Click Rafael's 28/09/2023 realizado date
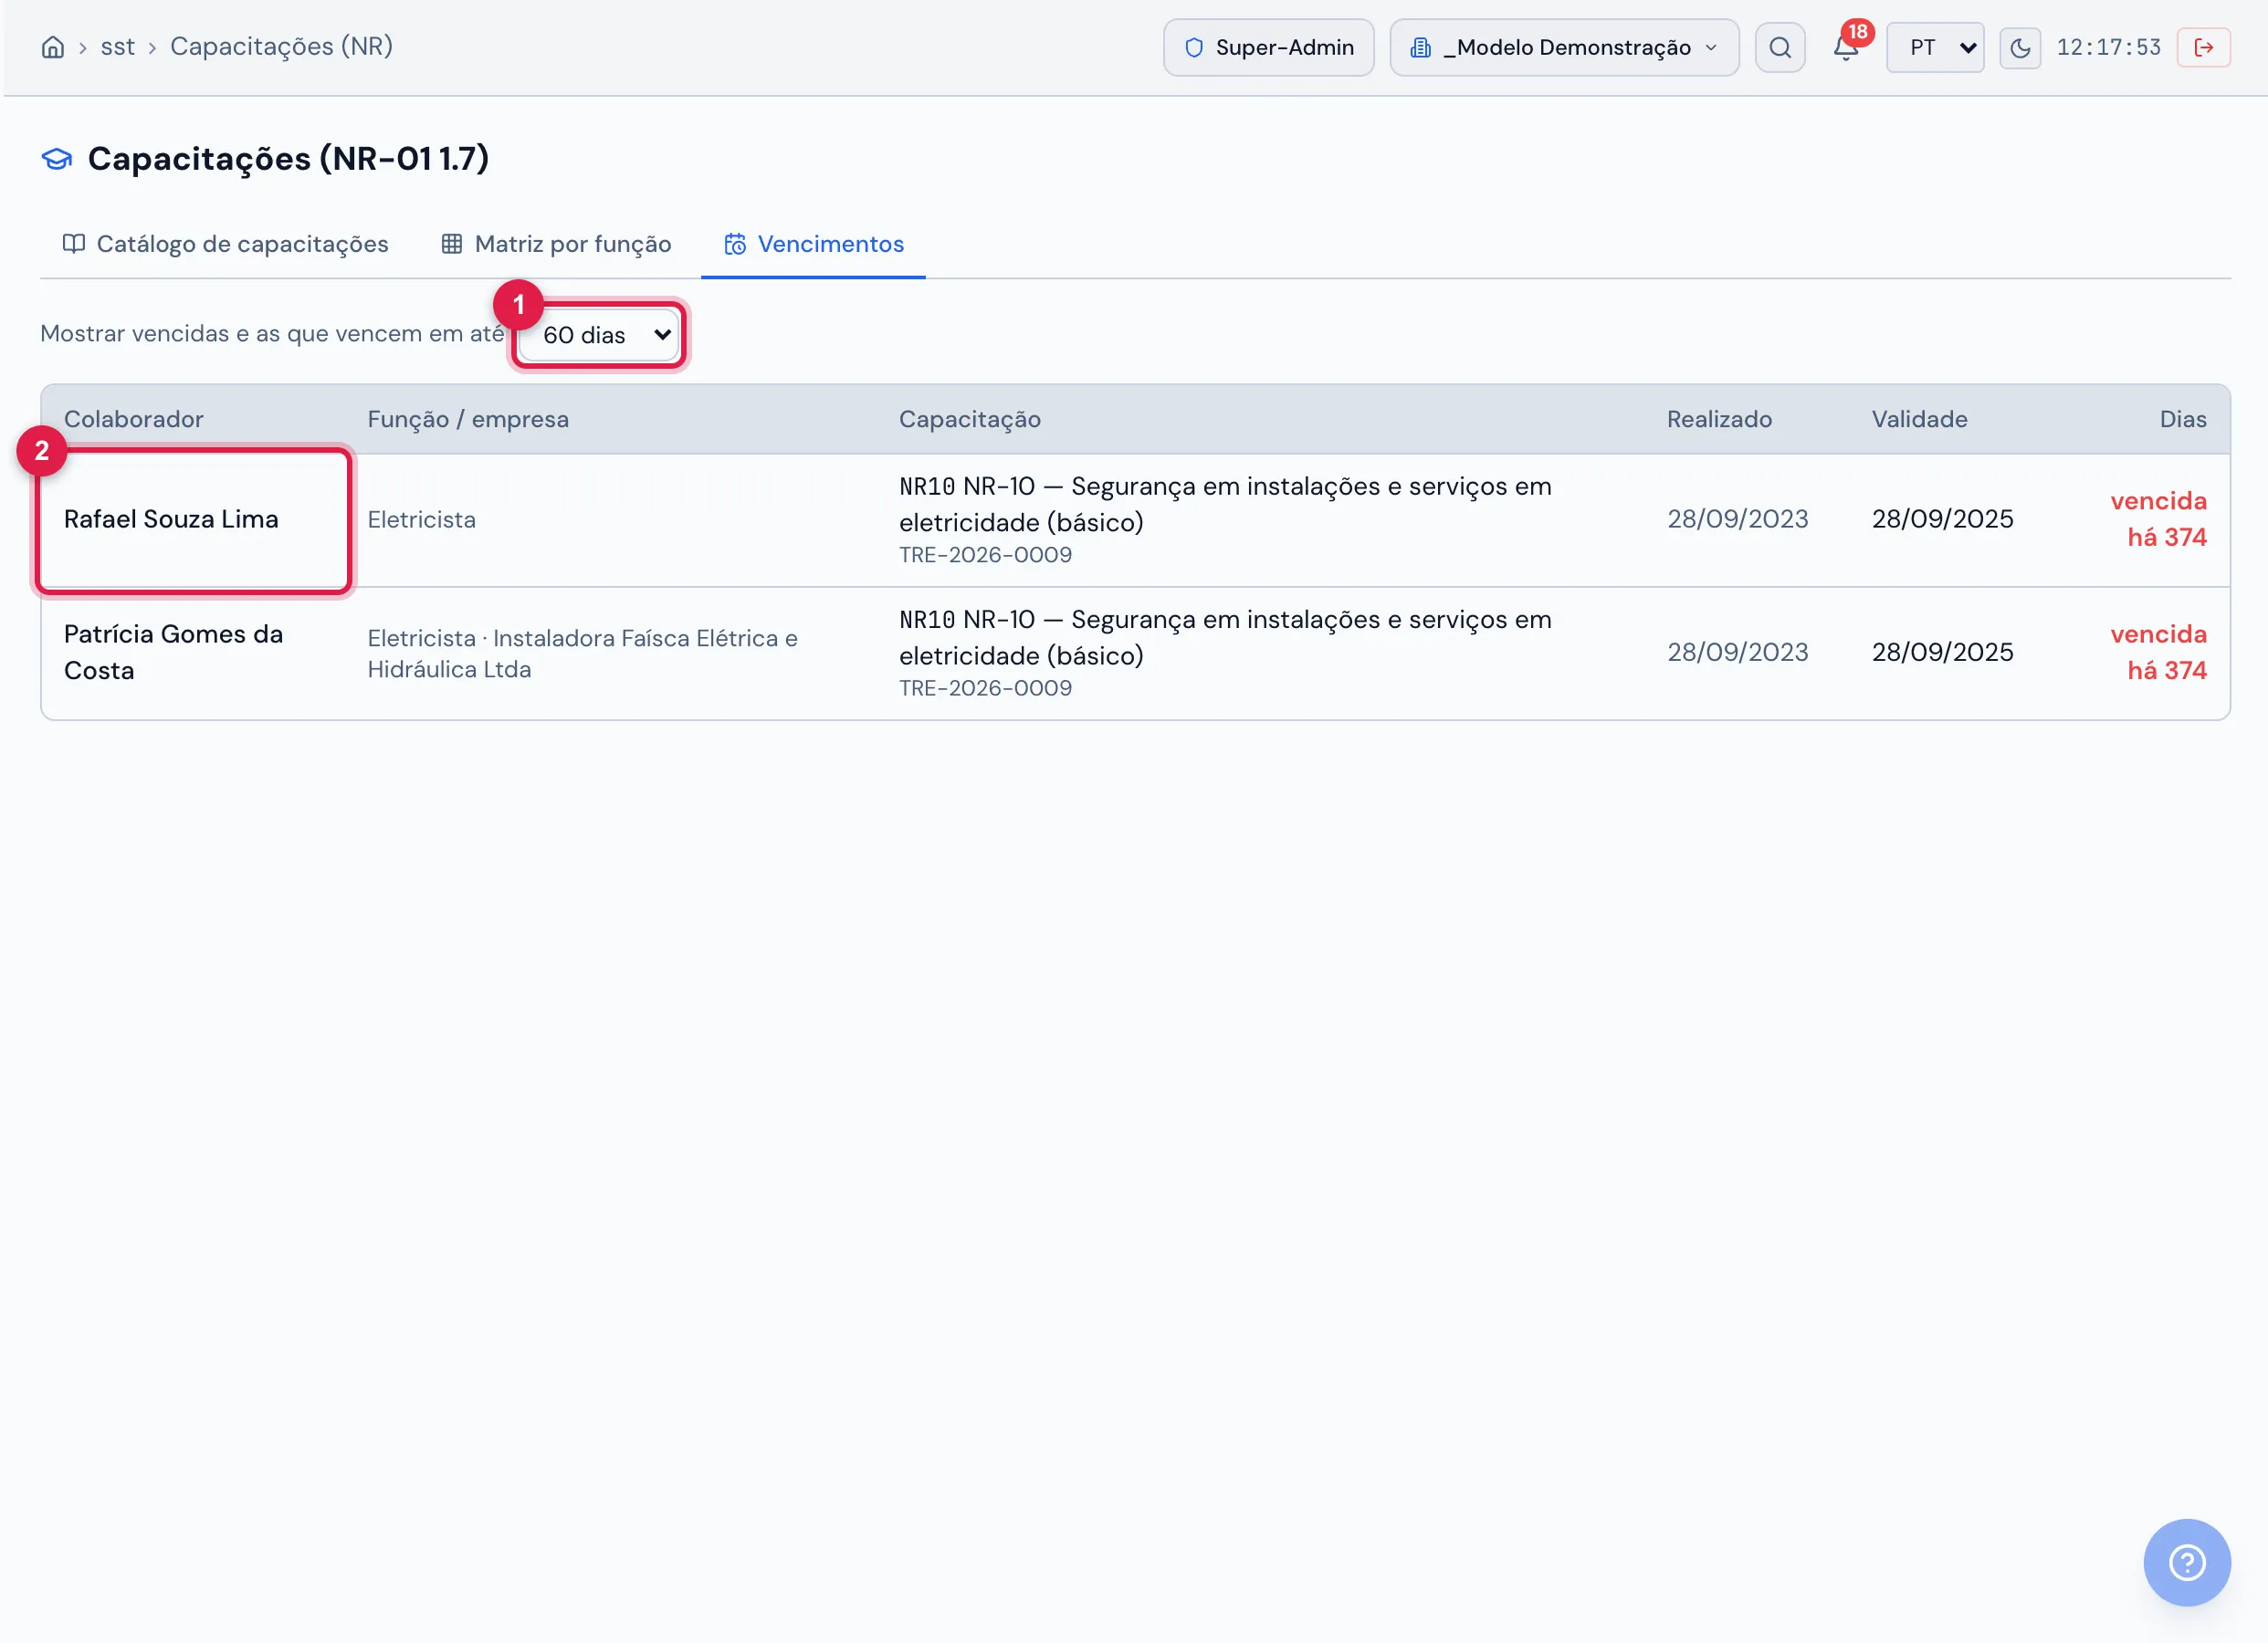The height and width of the screenshot is (1643, 2268). (x=1738, y=519)
